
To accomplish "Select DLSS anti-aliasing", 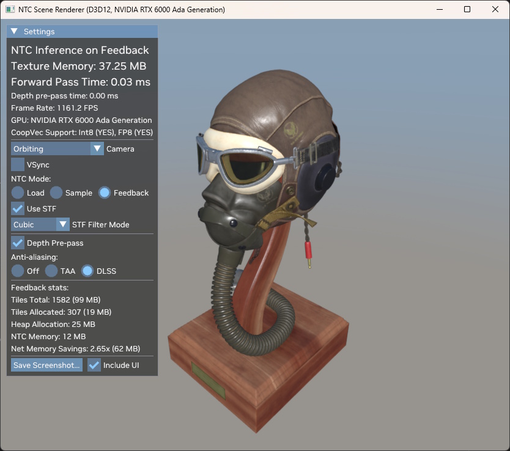I will pos(86,271).
